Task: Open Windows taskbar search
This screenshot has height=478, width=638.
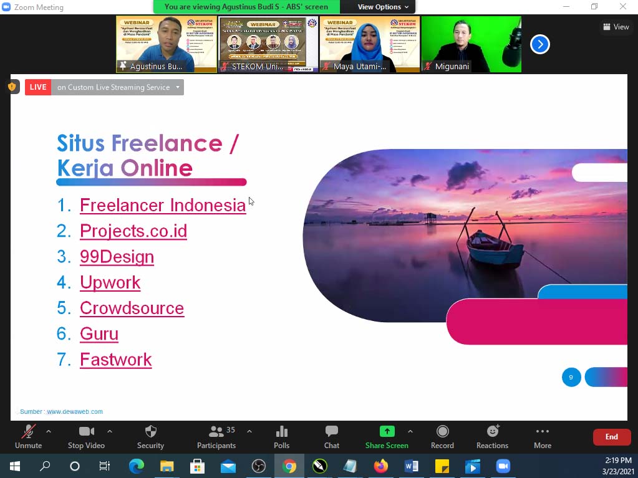Action: pos(45,466)
